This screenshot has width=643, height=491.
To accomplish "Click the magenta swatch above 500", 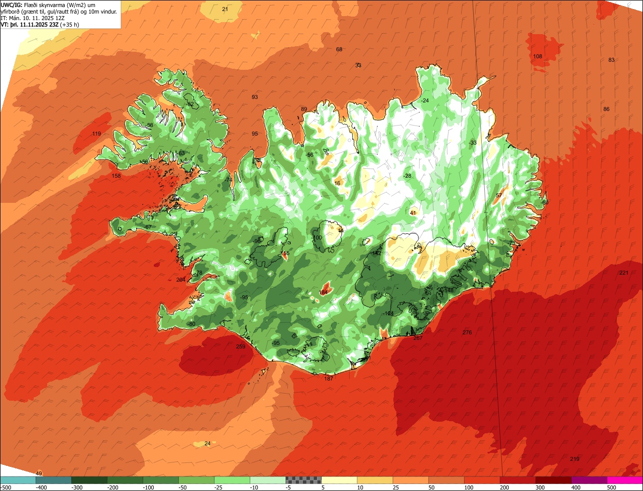I will coord(625,480).
